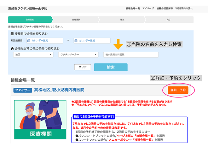The width and height of the screenshot is (208, 152).
Task: Select 接種券認証解除 in the top menu
Action: pyautogui.click(x=165, y=8)
